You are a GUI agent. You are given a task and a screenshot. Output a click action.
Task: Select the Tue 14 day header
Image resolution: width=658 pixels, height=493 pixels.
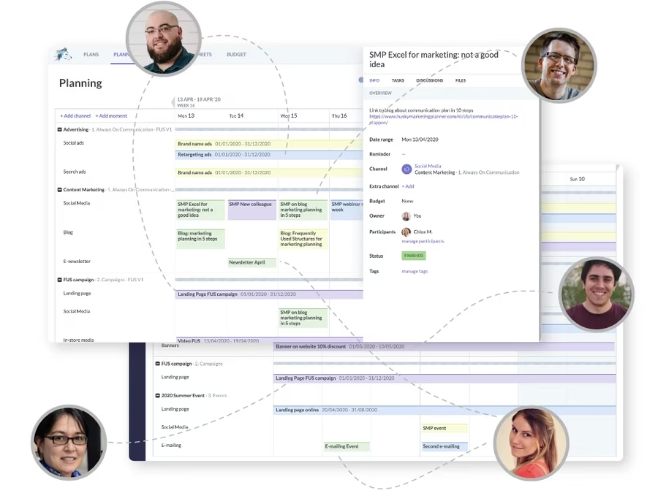[x=236, y=115]
